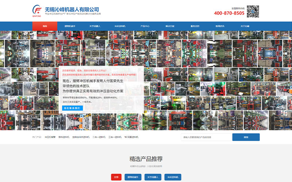Navigate to 解决方案 page
The height and width of the screenshot is (182, 292).
point(170,26)
